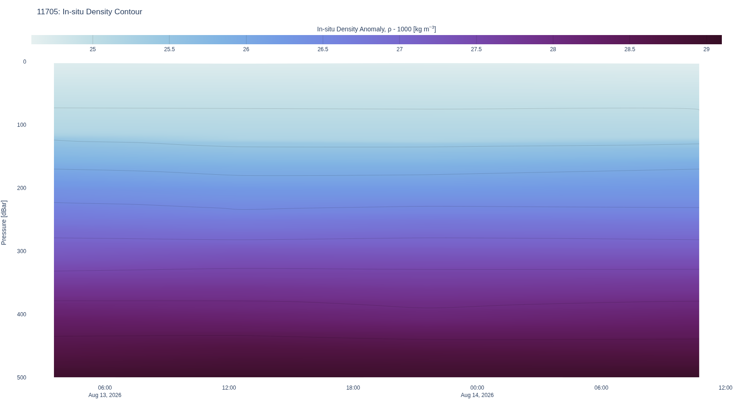Click the colorbar at the 27.5 tick mark

(x=476, y=40)
